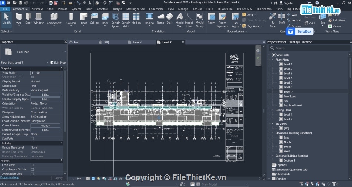Expand the Room & Area panel dropdown
The width and height of the screenshot is (352, 187).
(x=237, y=31)
